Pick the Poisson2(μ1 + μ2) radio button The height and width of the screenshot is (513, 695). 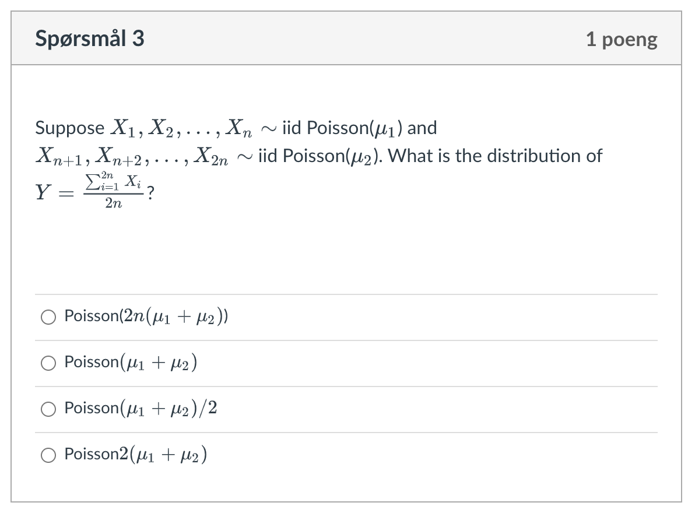(48, 455)
